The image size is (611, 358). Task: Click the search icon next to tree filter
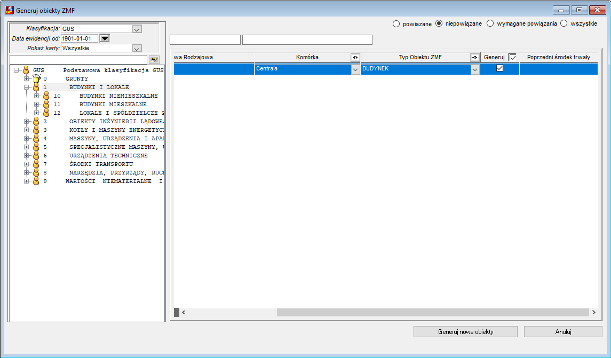[154, 60]
